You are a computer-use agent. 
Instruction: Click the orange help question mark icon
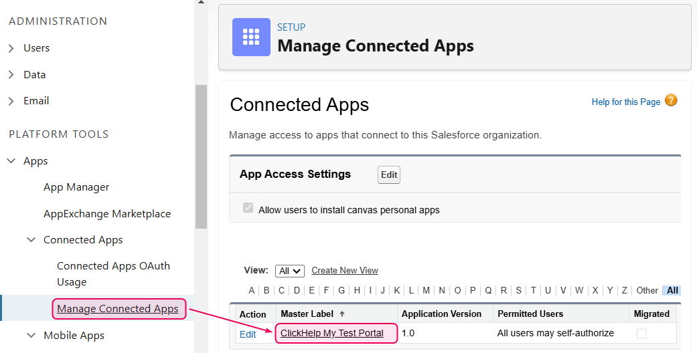tap(671, 100)
